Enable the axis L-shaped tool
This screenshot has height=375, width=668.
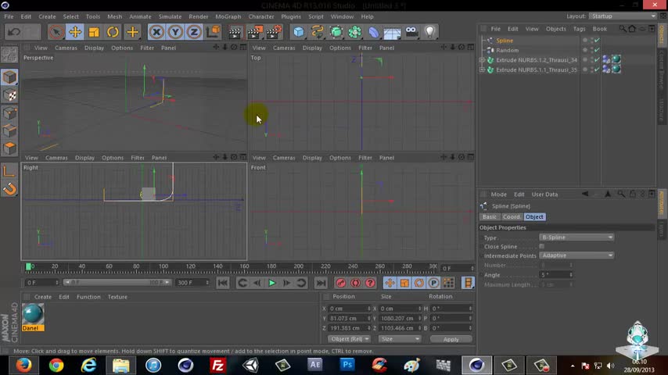pyautogui.click(x=9, y=171)
